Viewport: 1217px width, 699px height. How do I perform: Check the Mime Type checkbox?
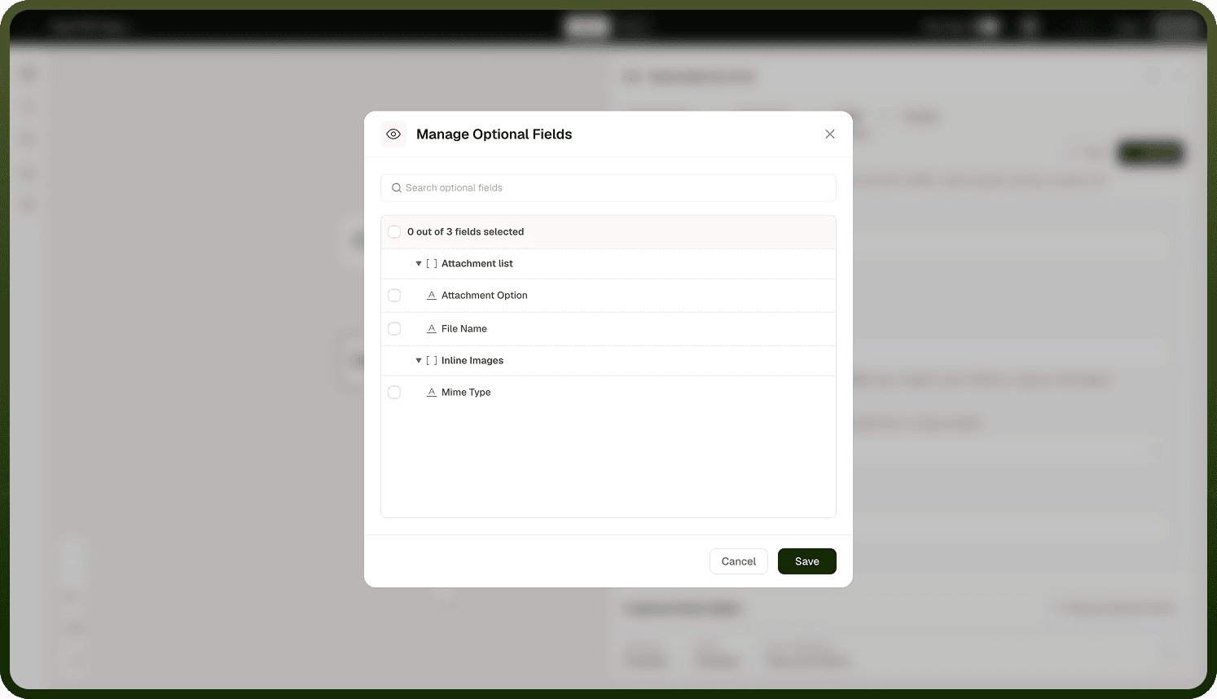pos(394,393)
